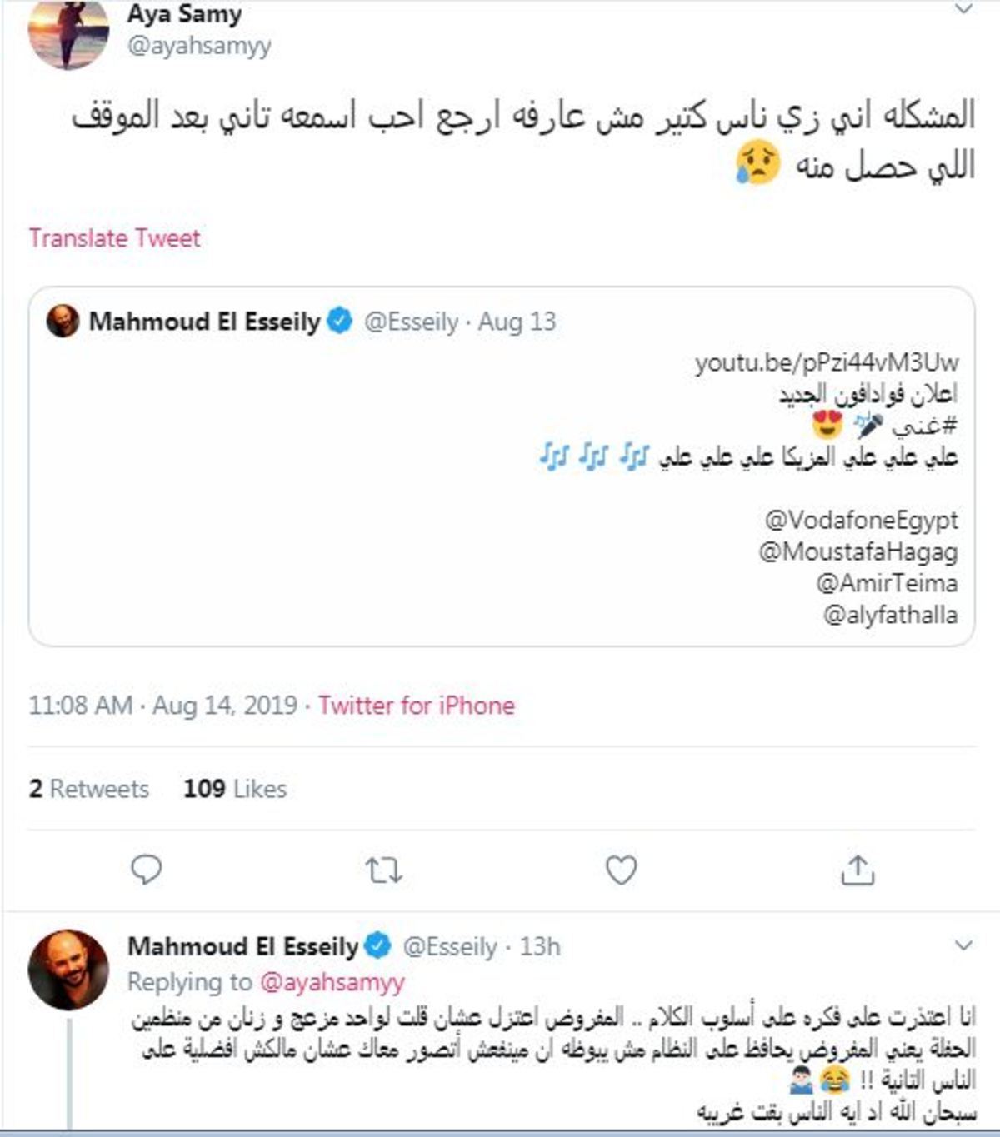
Task: Expand the main tweet options chevron
Action: pyautogui.click(x=963, y=9)
